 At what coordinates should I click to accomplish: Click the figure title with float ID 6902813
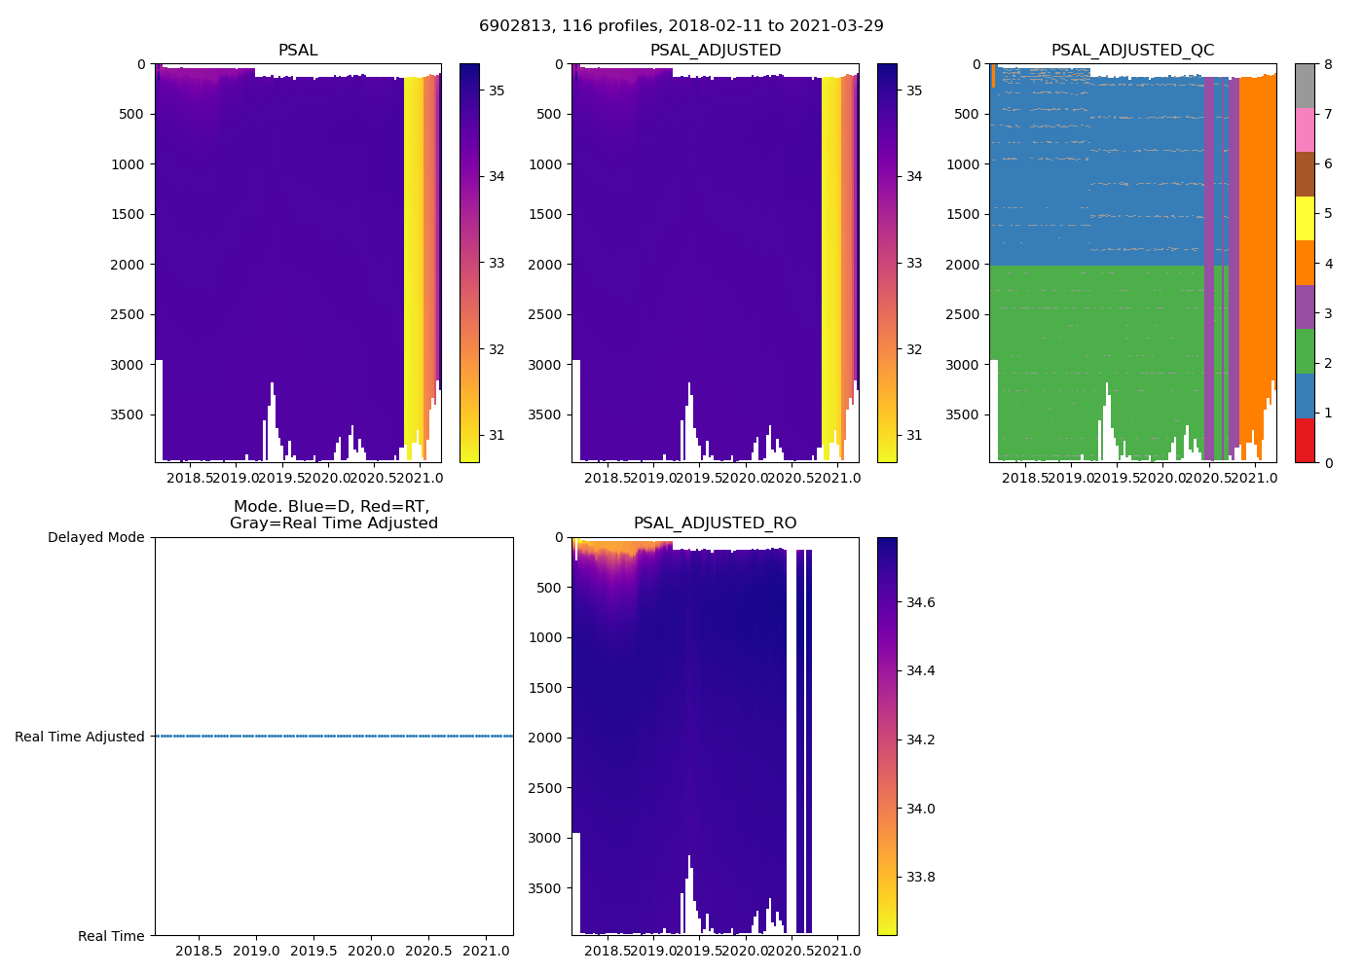[681, 26]
